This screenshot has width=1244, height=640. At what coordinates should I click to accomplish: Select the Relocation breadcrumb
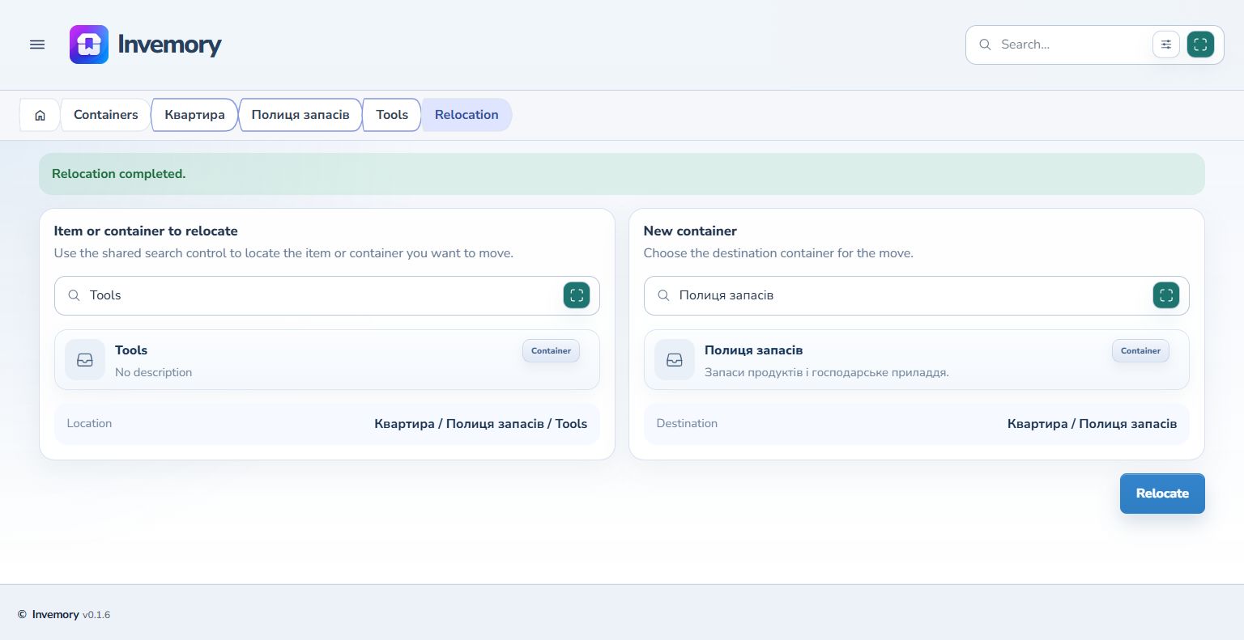(x=466, y=115)
